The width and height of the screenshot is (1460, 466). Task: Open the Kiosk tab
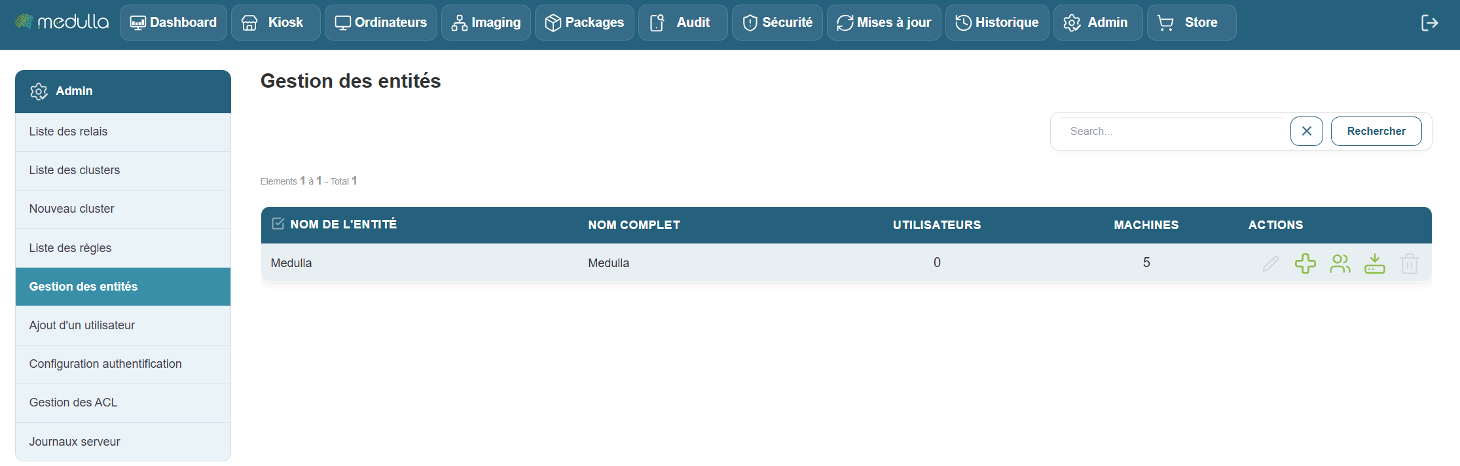(276, 22)
